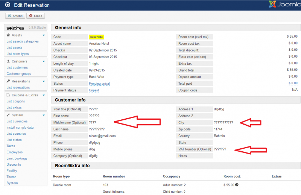This screenshot has width=301, height=195.
Task: Click the key icon beside Reservations
Action: tap(9, 81)
